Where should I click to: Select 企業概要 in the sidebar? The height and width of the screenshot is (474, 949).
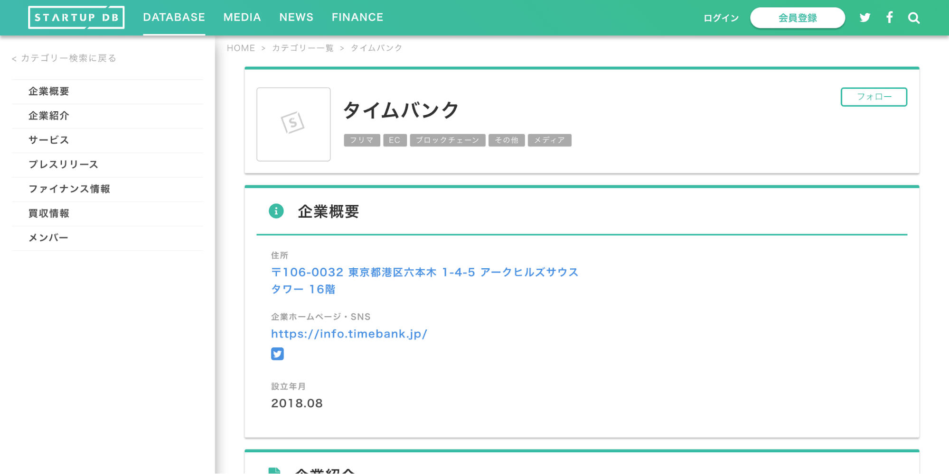[107, 91]
